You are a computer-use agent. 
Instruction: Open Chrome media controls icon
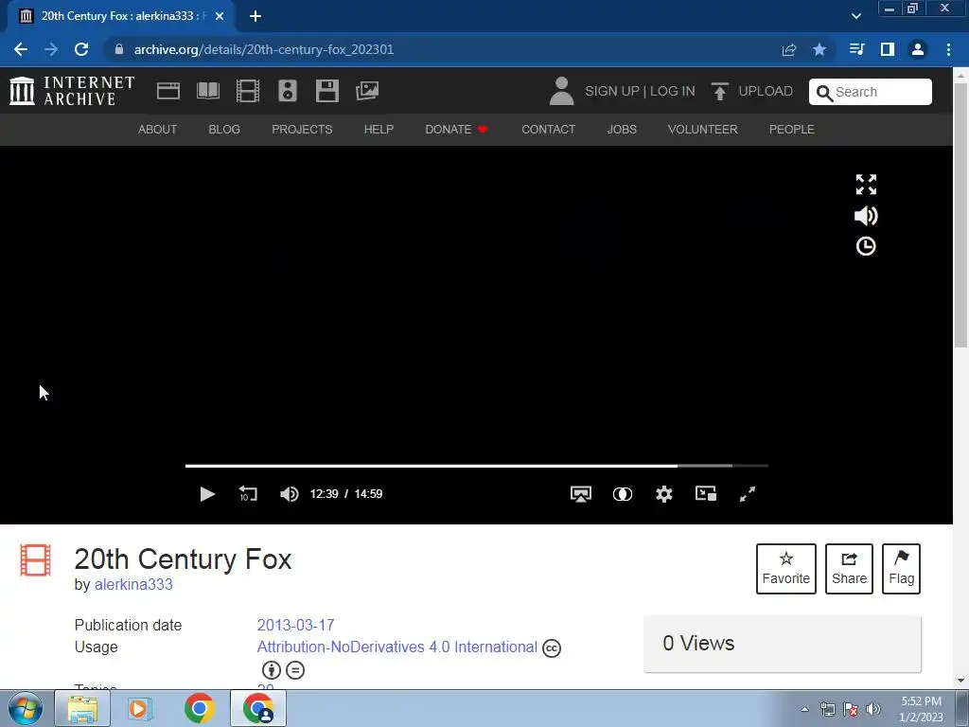coord(856,49)
